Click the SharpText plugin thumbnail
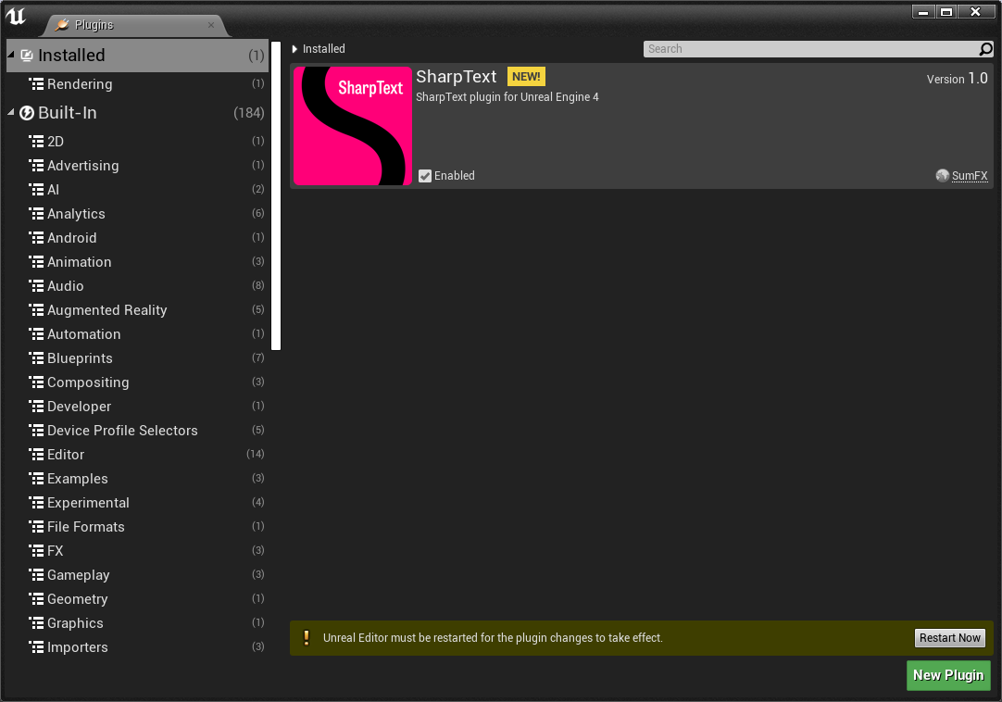Screen dimensions: 1002x702 pyautogui.click(x=353, y=126)
